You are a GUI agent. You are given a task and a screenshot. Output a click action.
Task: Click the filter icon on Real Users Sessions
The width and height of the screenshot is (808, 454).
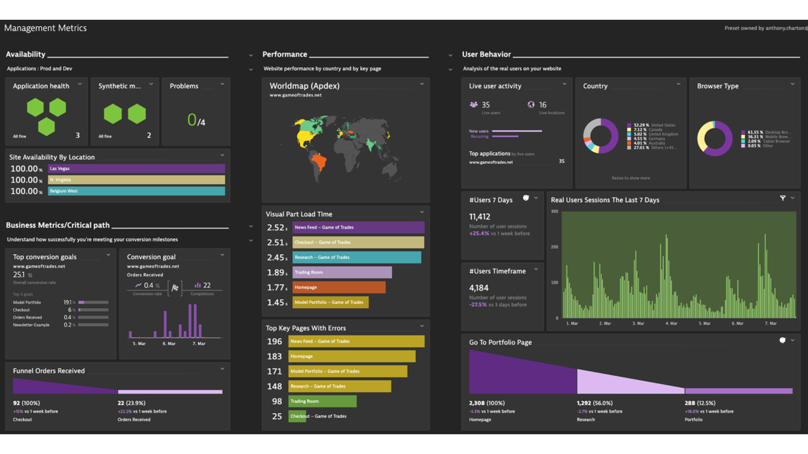(782, 198)
